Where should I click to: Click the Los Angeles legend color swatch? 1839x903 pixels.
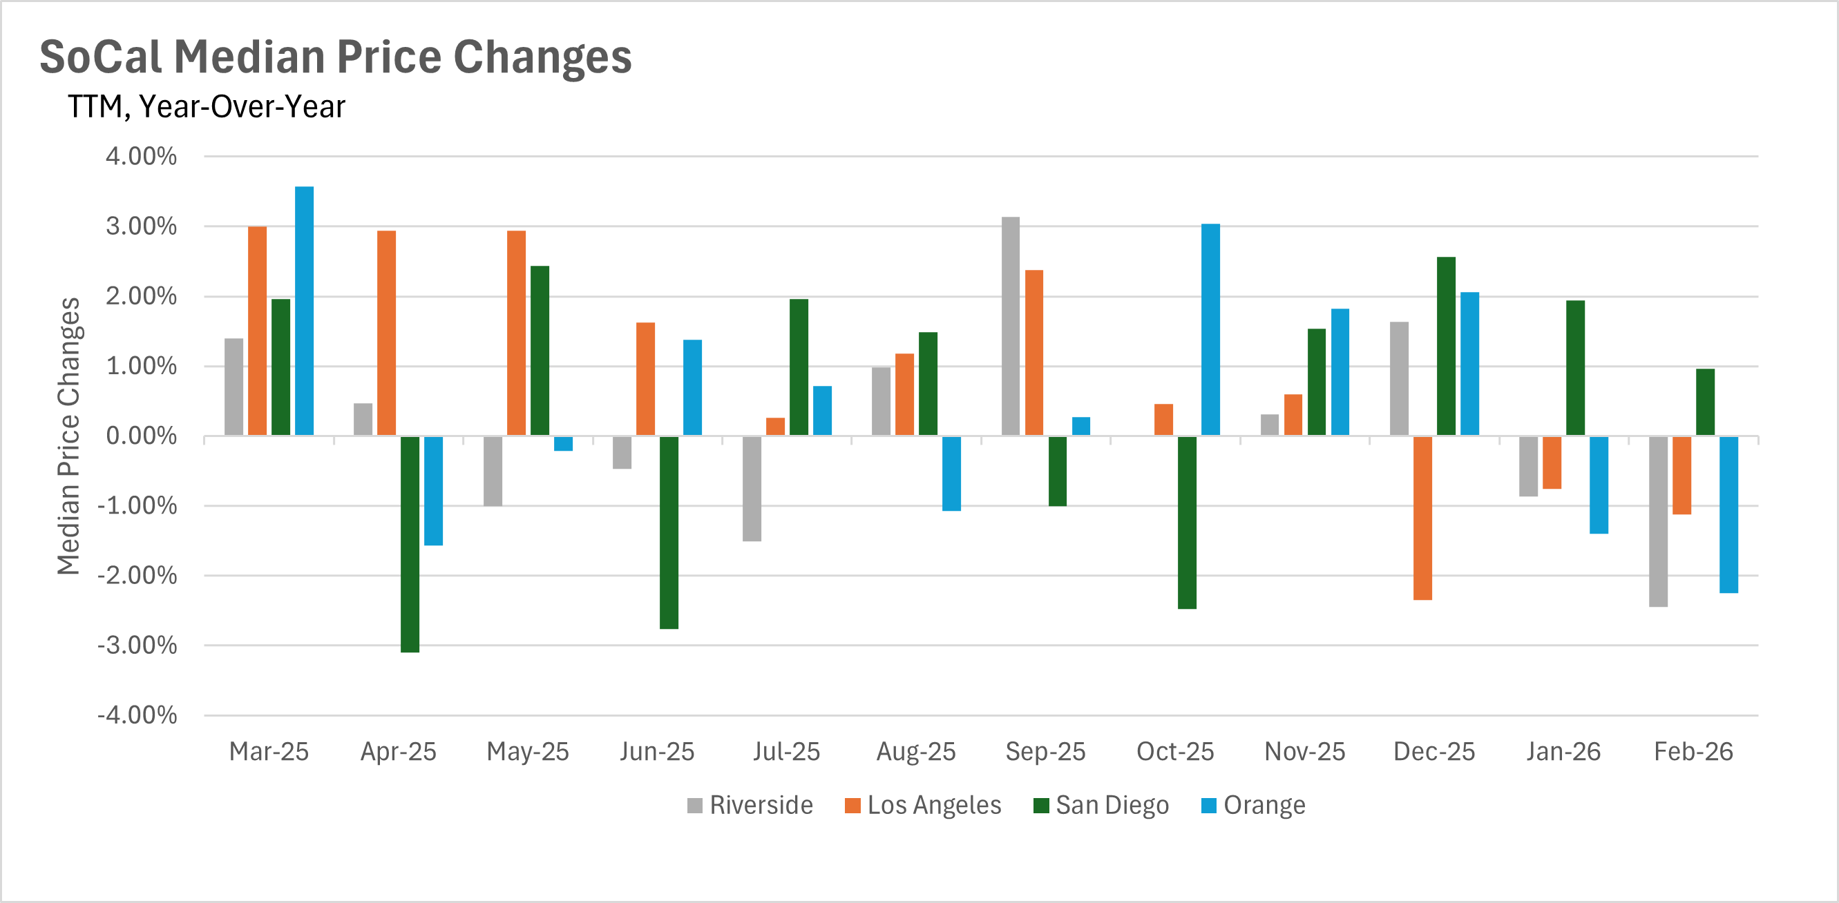coord(852,806)
